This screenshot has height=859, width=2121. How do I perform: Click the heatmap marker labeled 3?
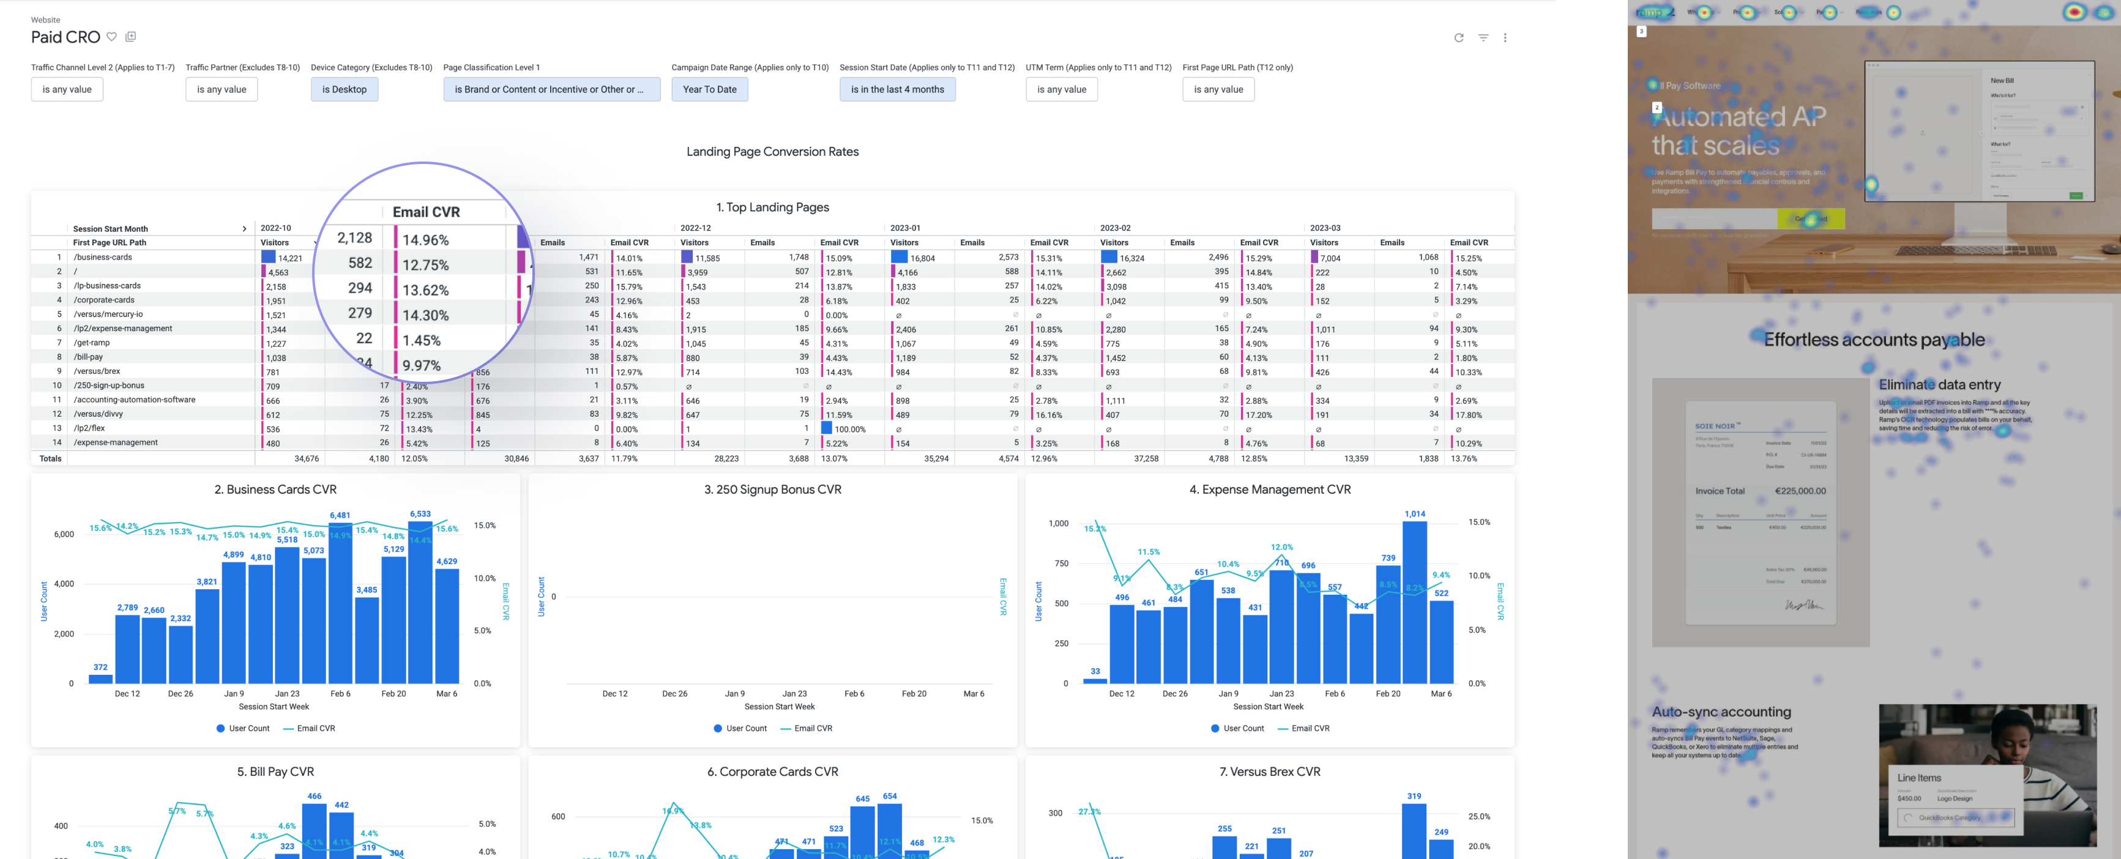pos(1641,31)
